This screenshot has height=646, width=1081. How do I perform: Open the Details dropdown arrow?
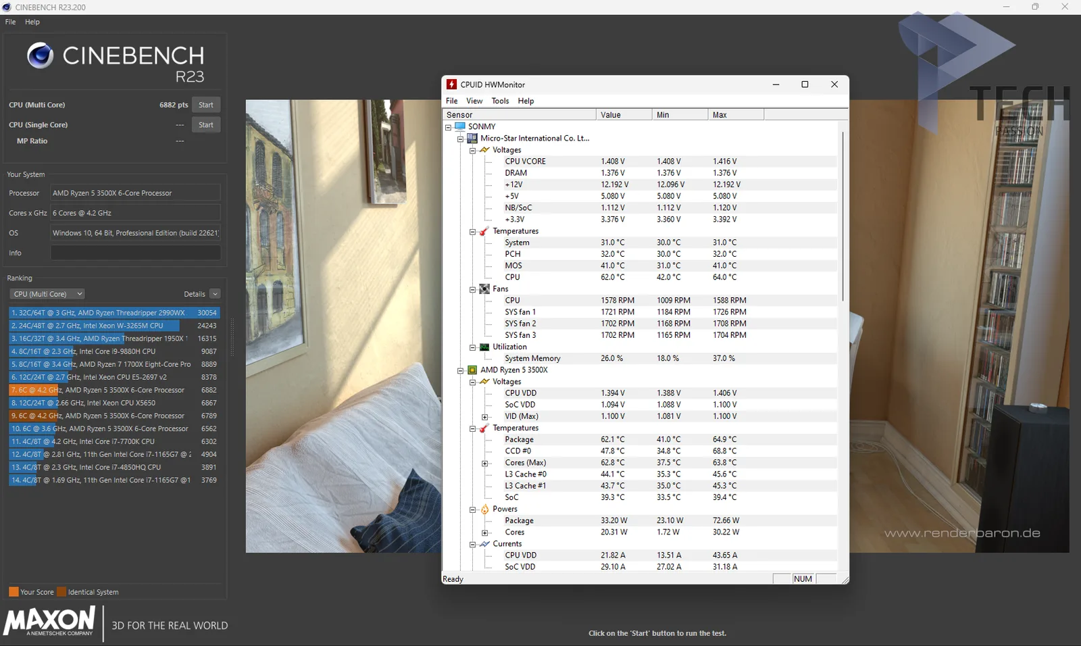click(215, 294)
